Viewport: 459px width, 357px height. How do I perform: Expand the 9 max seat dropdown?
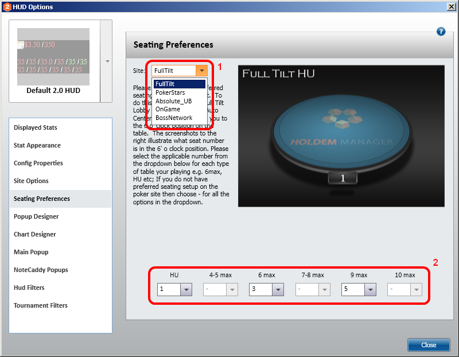(370, 290)
